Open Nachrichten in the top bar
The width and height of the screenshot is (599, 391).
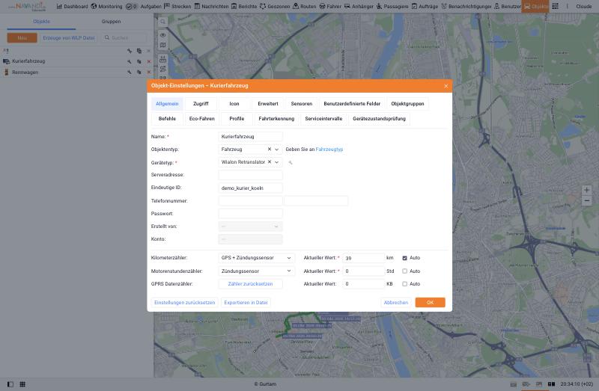click(x=211, y=7)
